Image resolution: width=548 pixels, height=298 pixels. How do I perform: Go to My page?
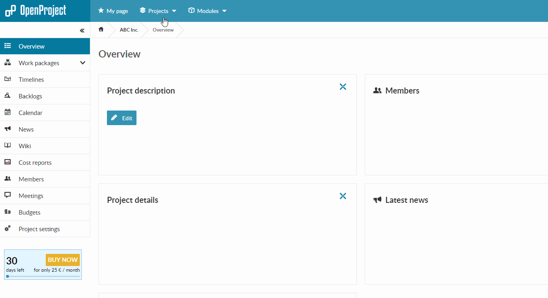113,11
